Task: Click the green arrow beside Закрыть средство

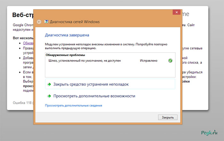Action: pyautogui.click(x=49, y=84)
